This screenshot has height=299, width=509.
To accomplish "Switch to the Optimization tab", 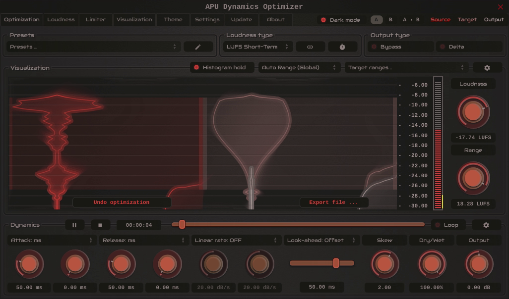I will click(x=22, y=20).
